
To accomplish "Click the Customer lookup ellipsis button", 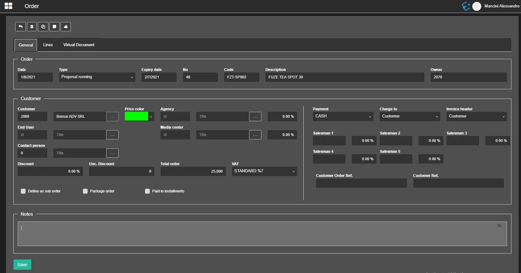I will tap(112, 117).
